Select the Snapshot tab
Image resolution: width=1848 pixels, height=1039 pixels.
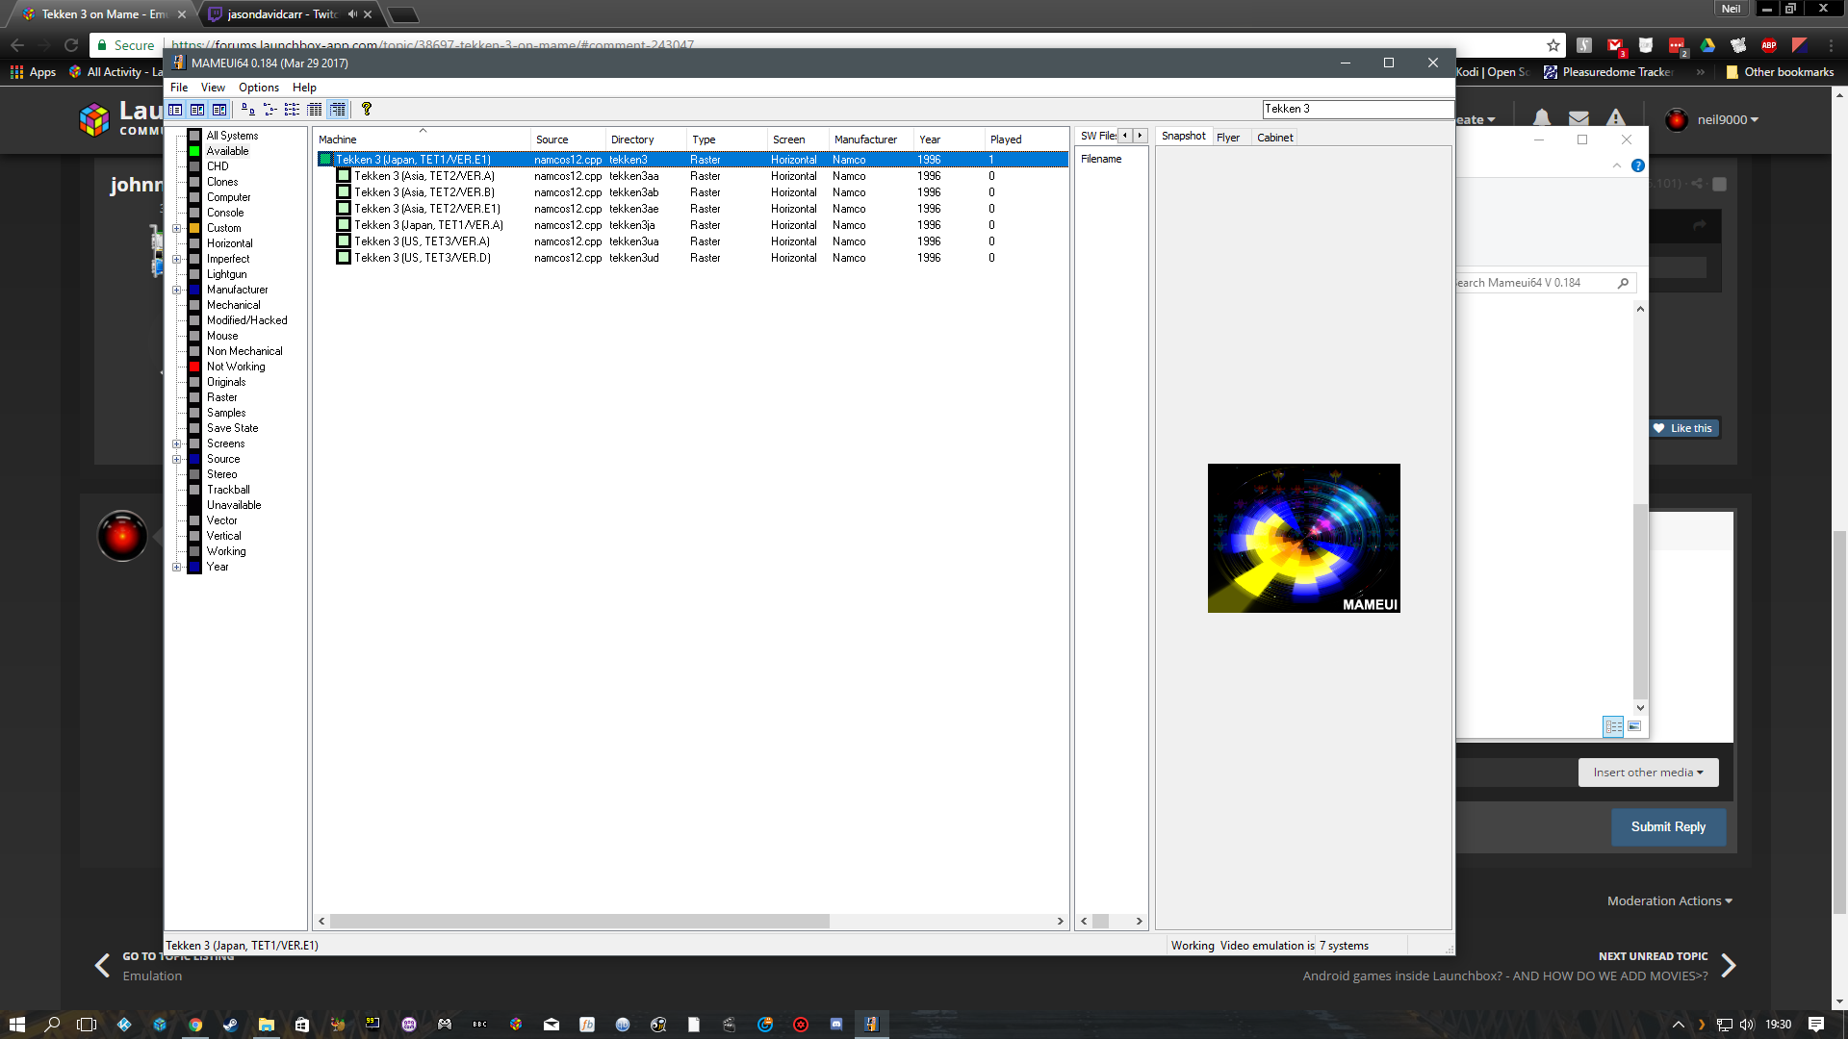1184,137
